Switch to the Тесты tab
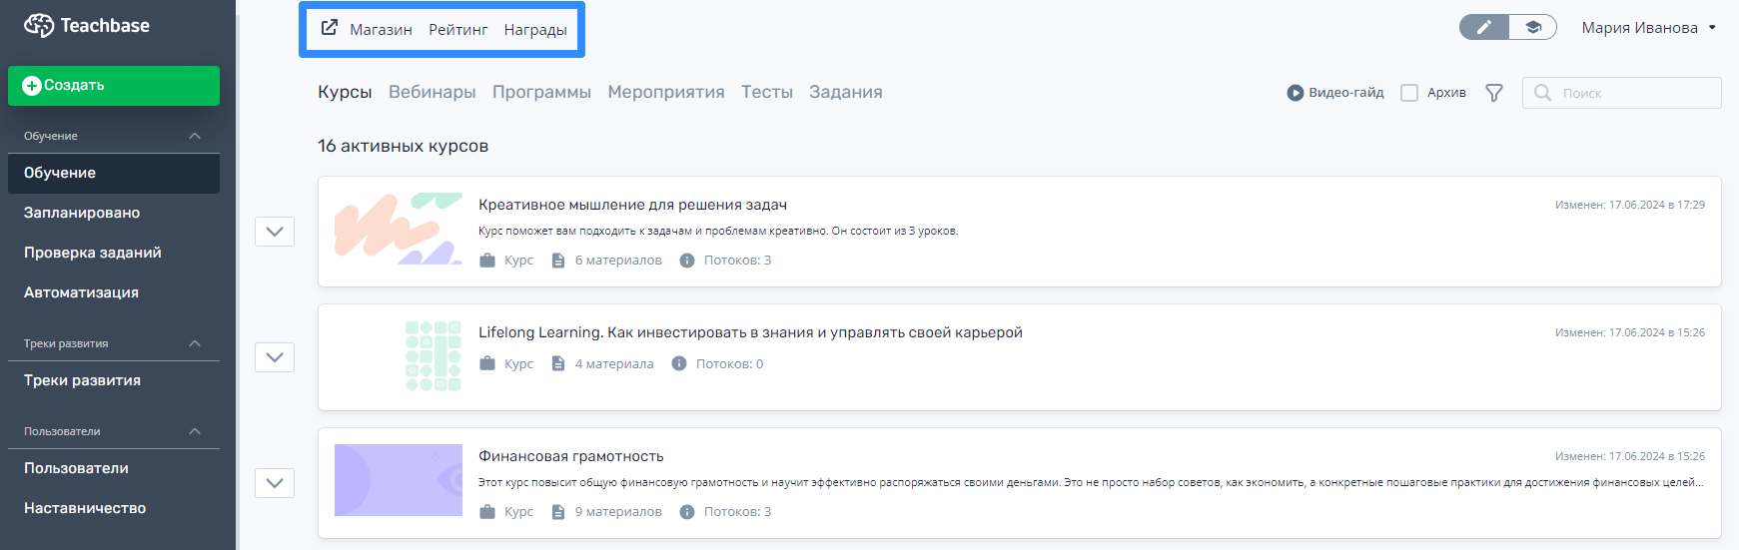Screen dimensions: 1739x550 point(767,92)
